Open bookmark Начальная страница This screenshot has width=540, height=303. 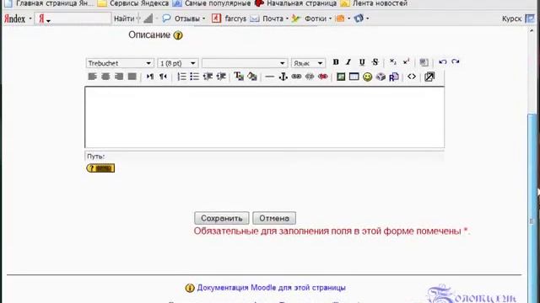pyautogui.click(x=296, y=3)
